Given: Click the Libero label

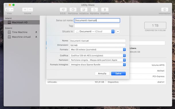Looking at the screenshot, I should click(133, 48).
